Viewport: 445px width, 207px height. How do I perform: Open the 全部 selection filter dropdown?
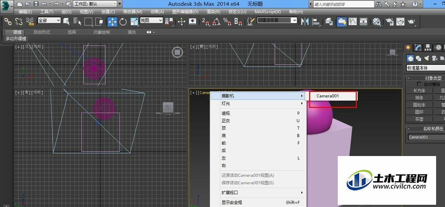[49, 20]
